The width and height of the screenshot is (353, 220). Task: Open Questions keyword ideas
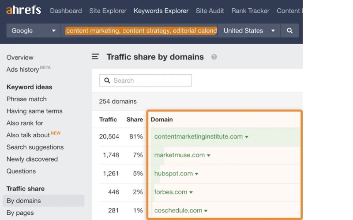(21, 171)
